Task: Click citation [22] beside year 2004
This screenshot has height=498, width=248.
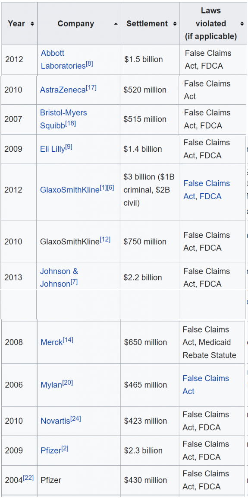Action: (x=28, y=478)
